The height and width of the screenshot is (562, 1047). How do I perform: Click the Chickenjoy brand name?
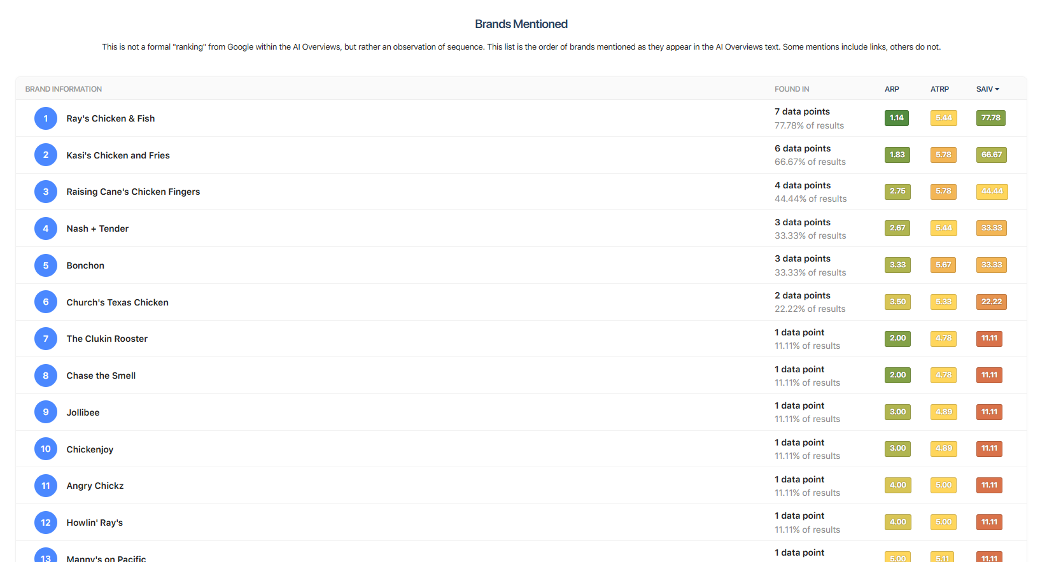(x=90, y=449)
